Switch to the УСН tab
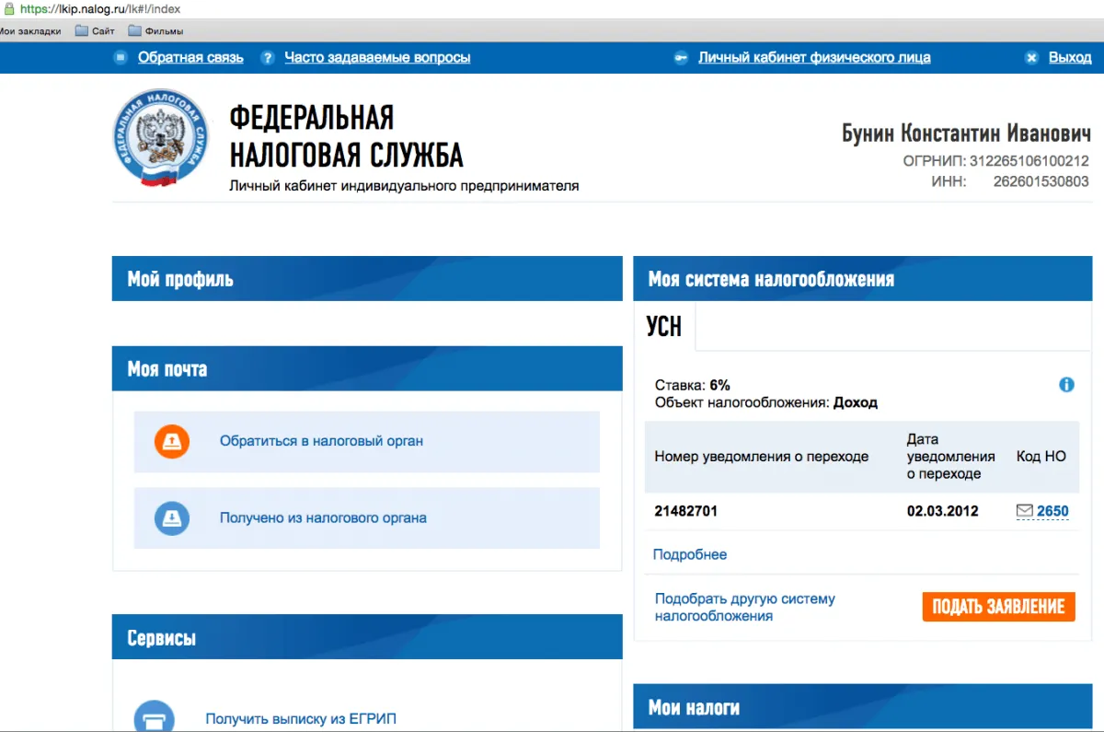Viewport: 1104px width, 732px height. (x=663, y=326)
